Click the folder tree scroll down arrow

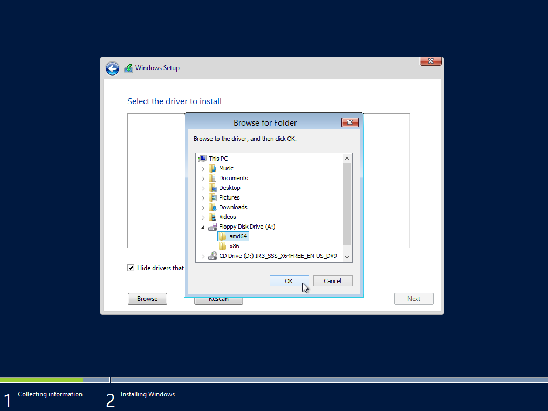(347, 257)
